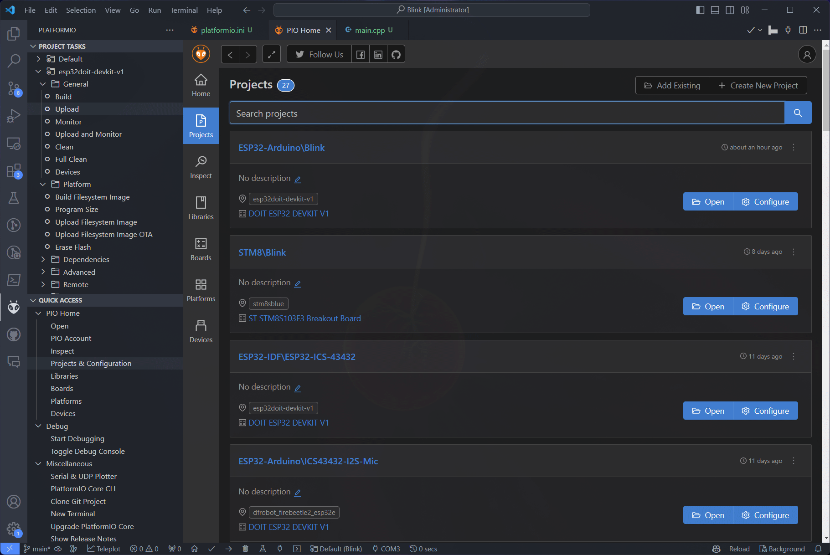The image size is (830, 555).
Task: Click the PIO Home sidebar Home icon
Action: click(x=201, y=85)
